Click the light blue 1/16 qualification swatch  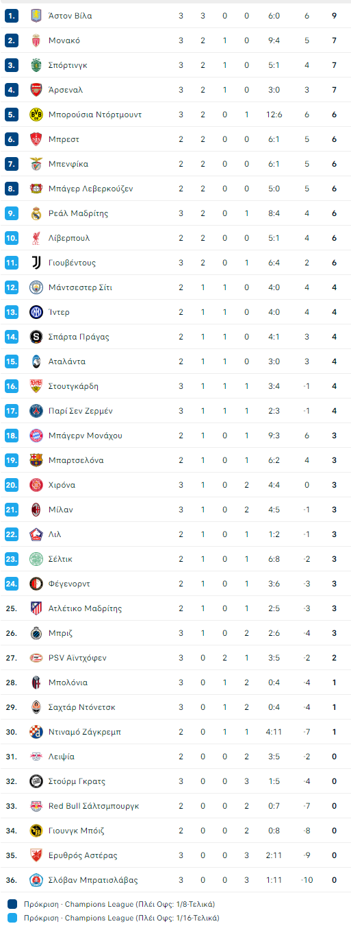pos(13,918)
